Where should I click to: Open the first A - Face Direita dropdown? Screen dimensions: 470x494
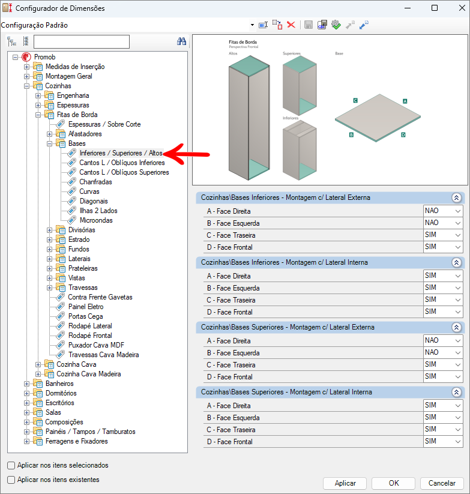pos(443,211)
